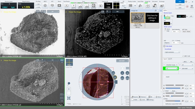Click the camera icon in the SEM MAP panel
The image size is (195, 109).
[122, 68]
